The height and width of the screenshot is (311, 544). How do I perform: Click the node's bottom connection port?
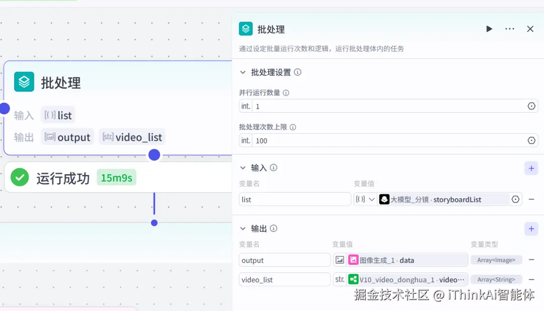[x=154, y=154]
